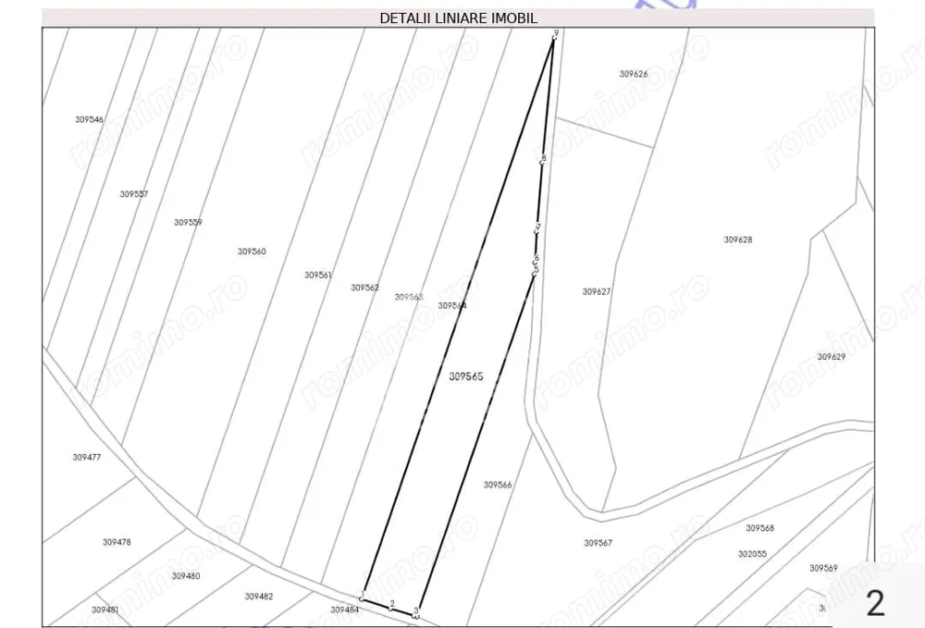Viewport: 925px width, 628px height.
Task: Select parcel 309557
Action: pos(132,193)
